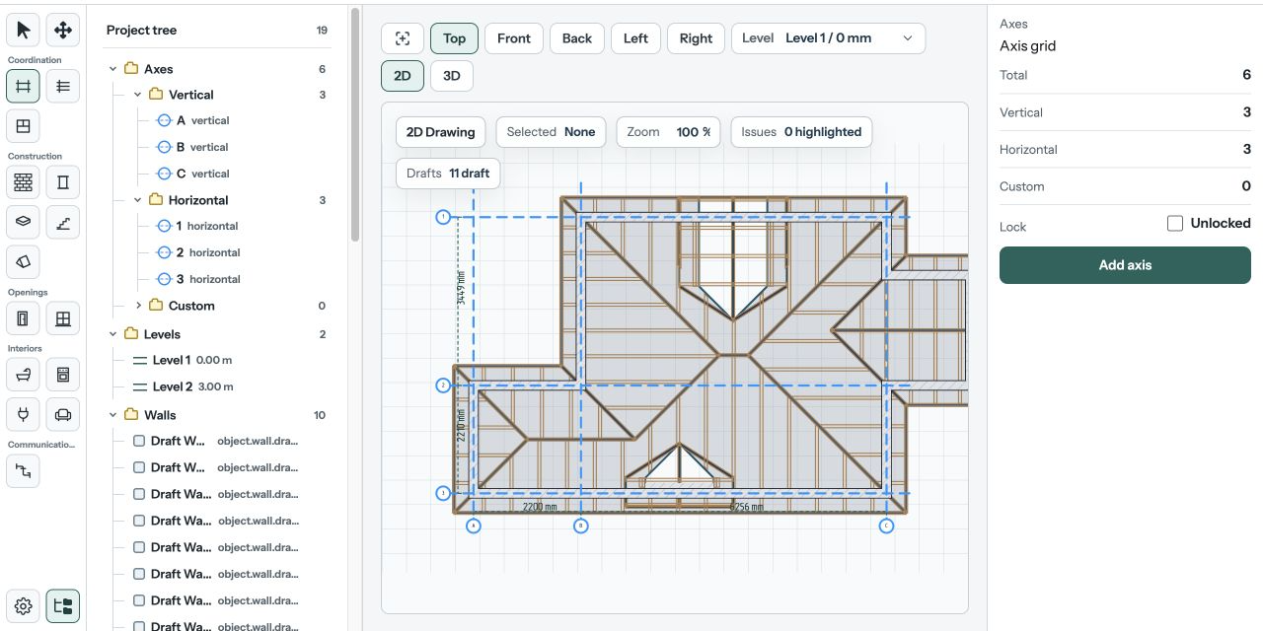Click the 2200 mm horizontal dimension label

540,507
